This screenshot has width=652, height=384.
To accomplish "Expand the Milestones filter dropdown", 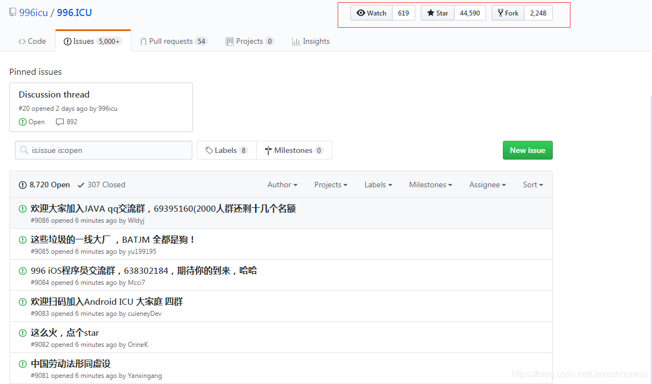I will (431, 185).
